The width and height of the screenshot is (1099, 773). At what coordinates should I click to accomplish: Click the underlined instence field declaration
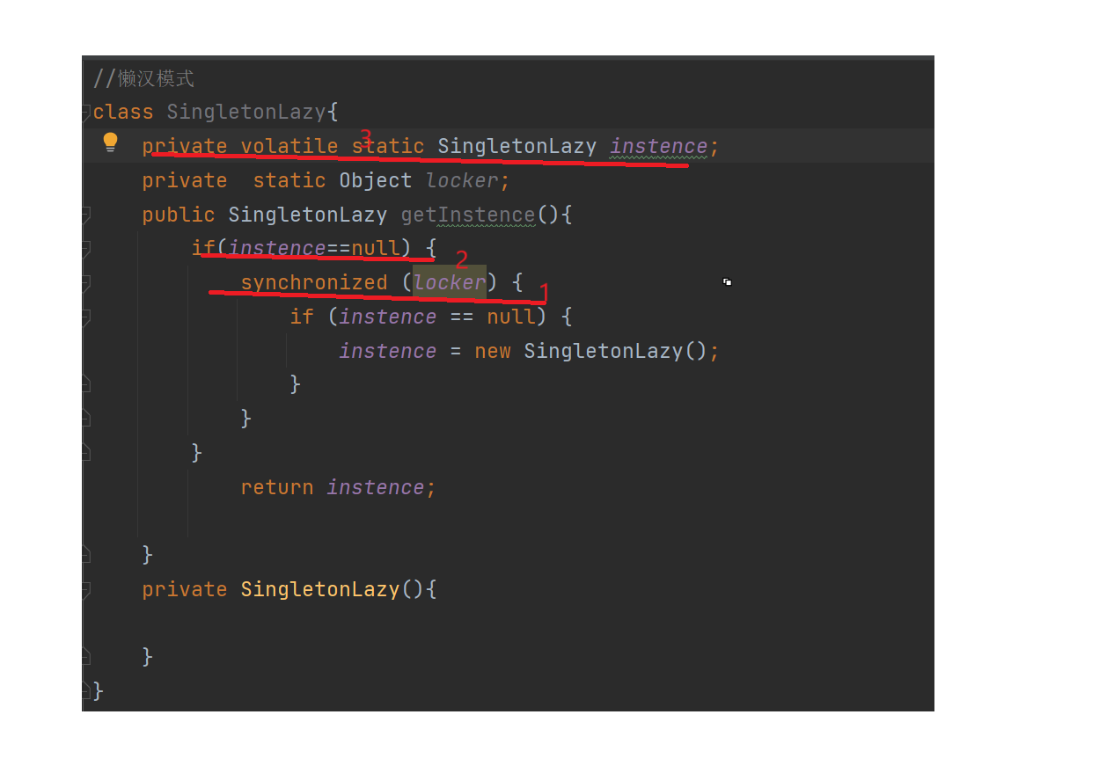[658, 146]
